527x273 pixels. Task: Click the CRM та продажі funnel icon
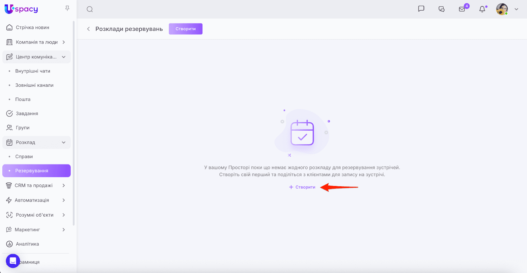click(9, 185)
